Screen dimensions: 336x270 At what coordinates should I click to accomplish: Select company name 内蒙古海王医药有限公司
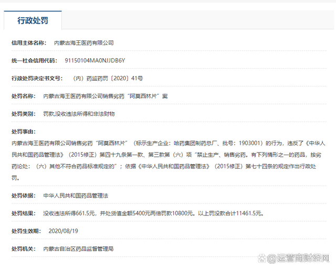(84, 43)
